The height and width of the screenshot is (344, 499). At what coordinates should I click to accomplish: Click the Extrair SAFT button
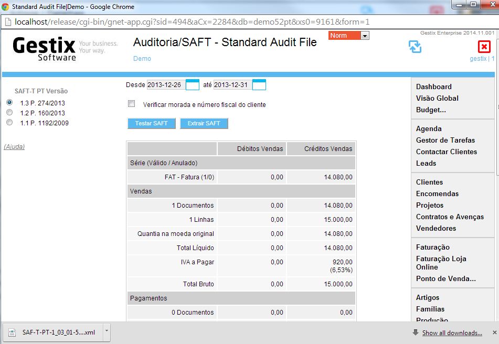click(x=204, y=123)
